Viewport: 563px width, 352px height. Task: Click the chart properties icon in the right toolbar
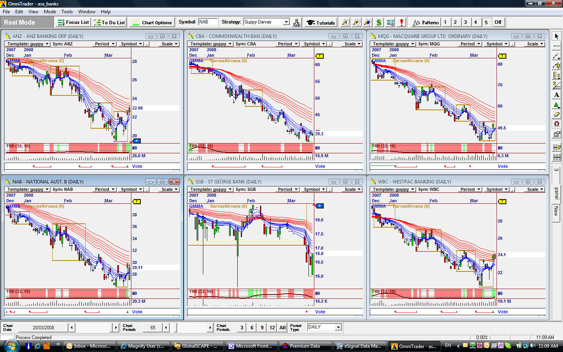coord(556,134)
